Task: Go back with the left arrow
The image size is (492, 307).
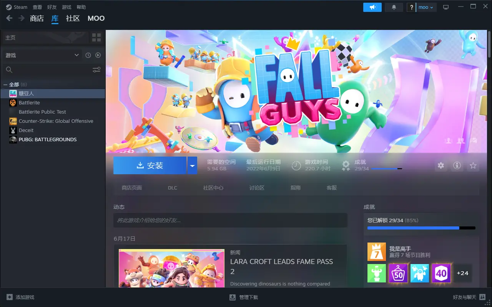Action: [9, 18]
